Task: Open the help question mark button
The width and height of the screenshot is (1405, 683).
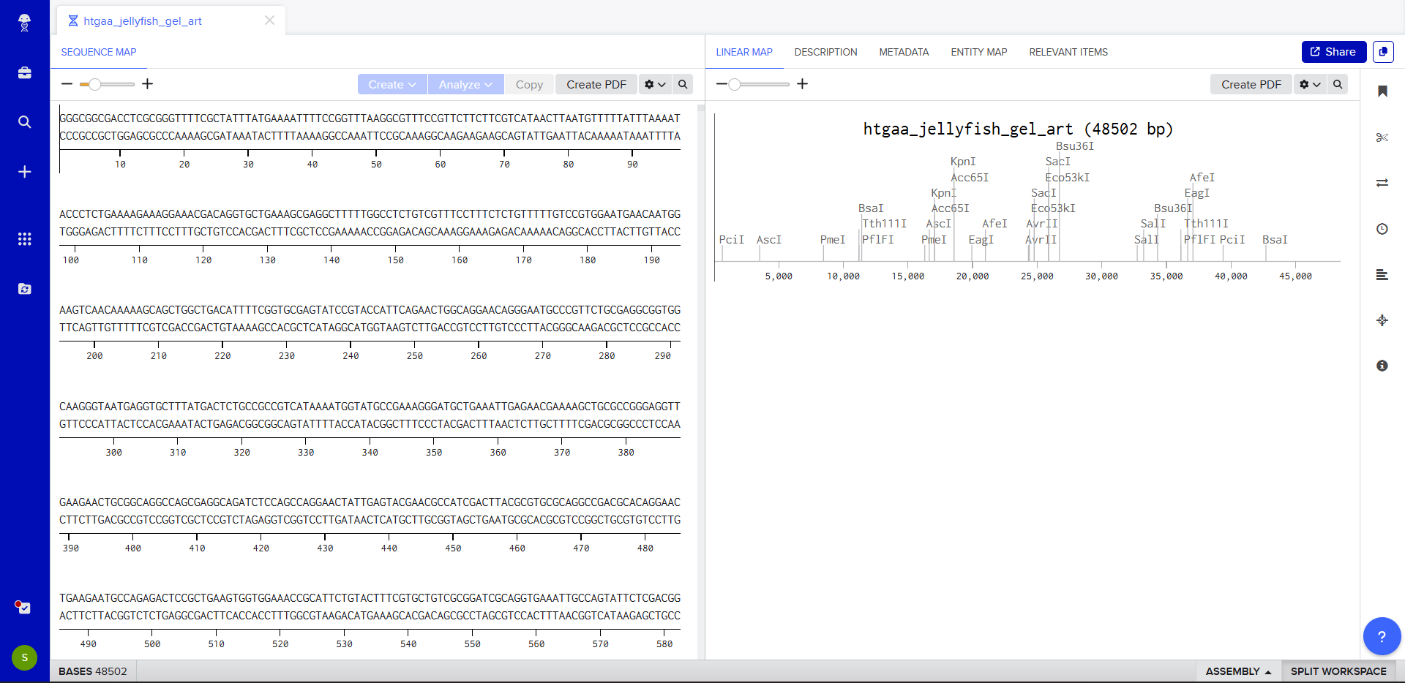Action: [x=1381, y=636]
